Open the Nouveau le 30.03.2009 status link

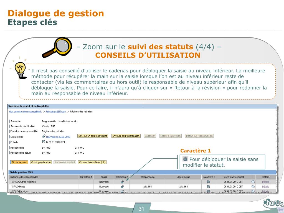tap(58, 137)
